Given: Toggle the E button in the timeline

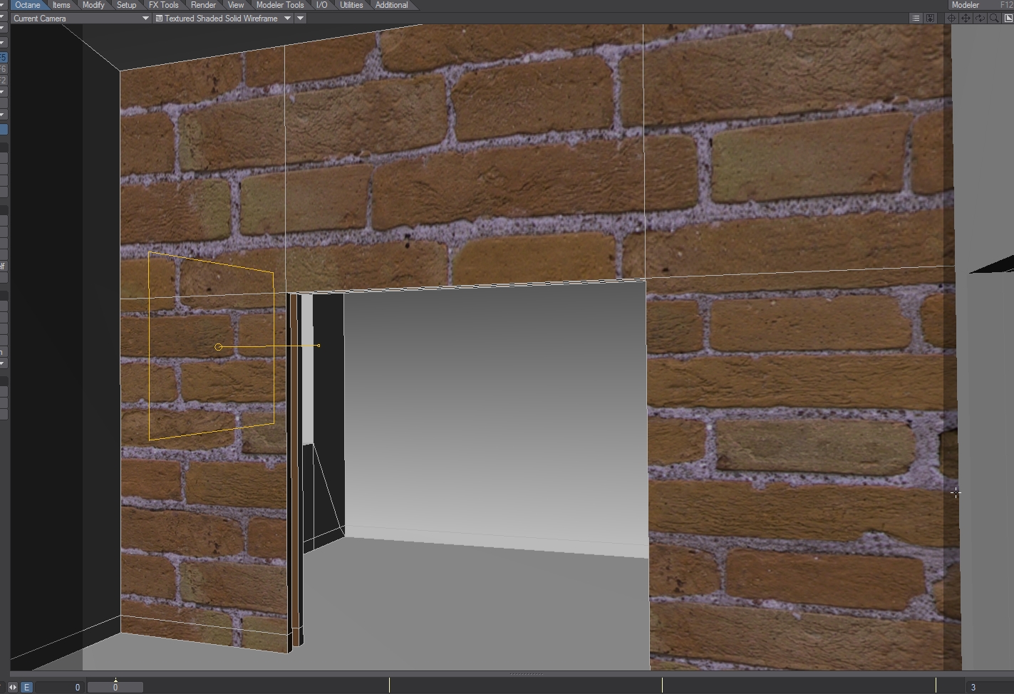Looking at the screenshot, I should 26,688.
